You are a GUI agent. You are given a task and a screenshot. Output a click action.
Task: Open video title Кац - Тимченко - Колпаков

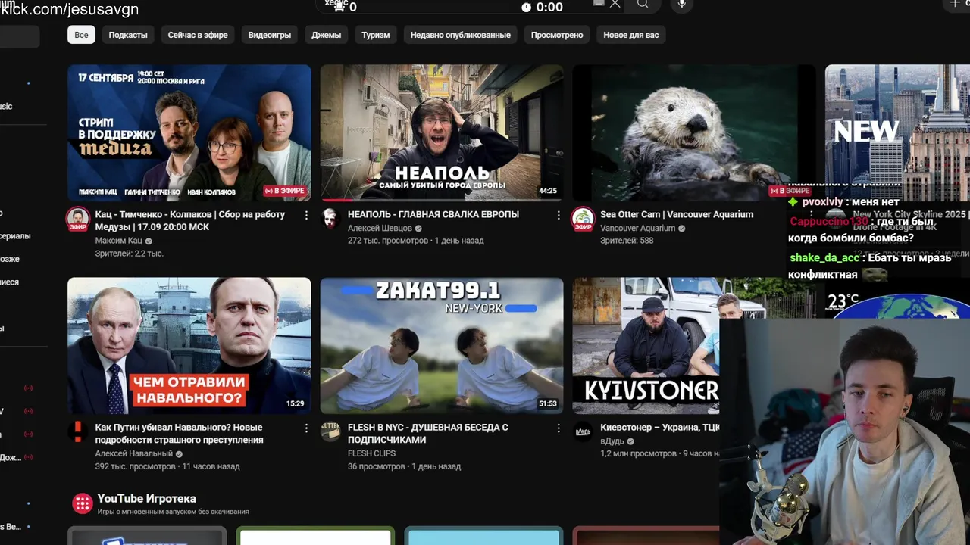[x=190, y=220]
